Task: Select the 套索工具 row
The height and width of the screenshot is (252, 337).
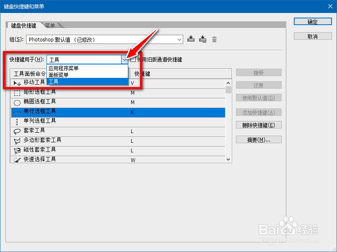Action: tap(118, 132)
